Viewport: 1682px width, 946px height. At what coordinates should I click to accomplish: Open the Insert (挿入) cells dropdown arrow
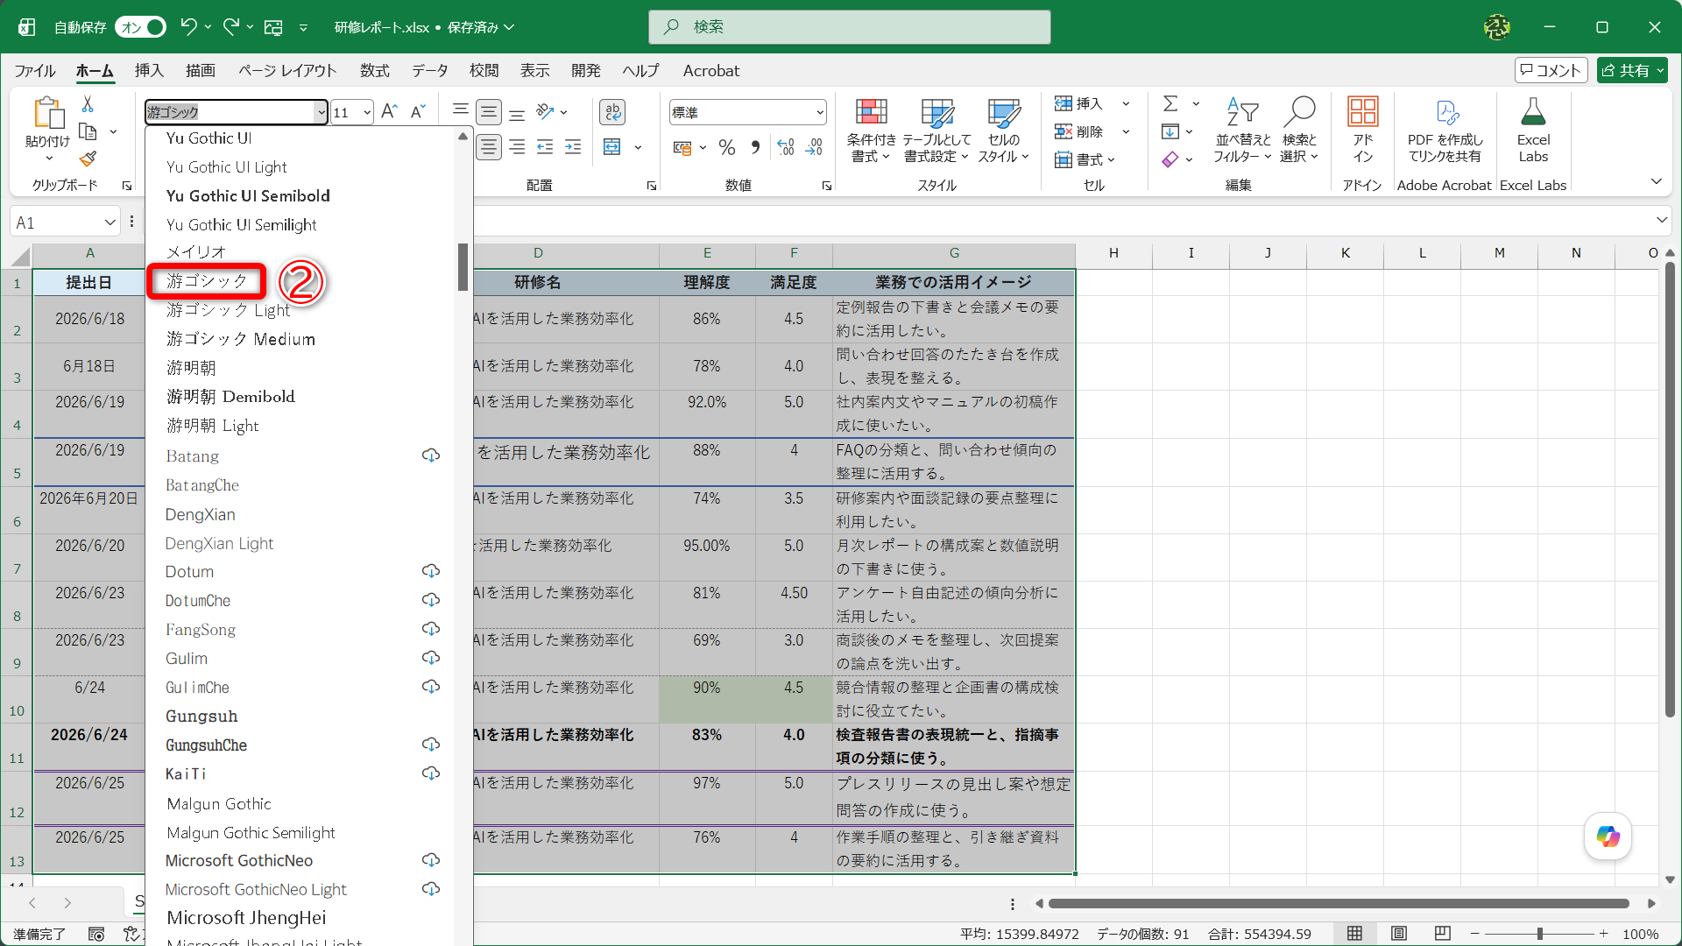(1126, 103)
